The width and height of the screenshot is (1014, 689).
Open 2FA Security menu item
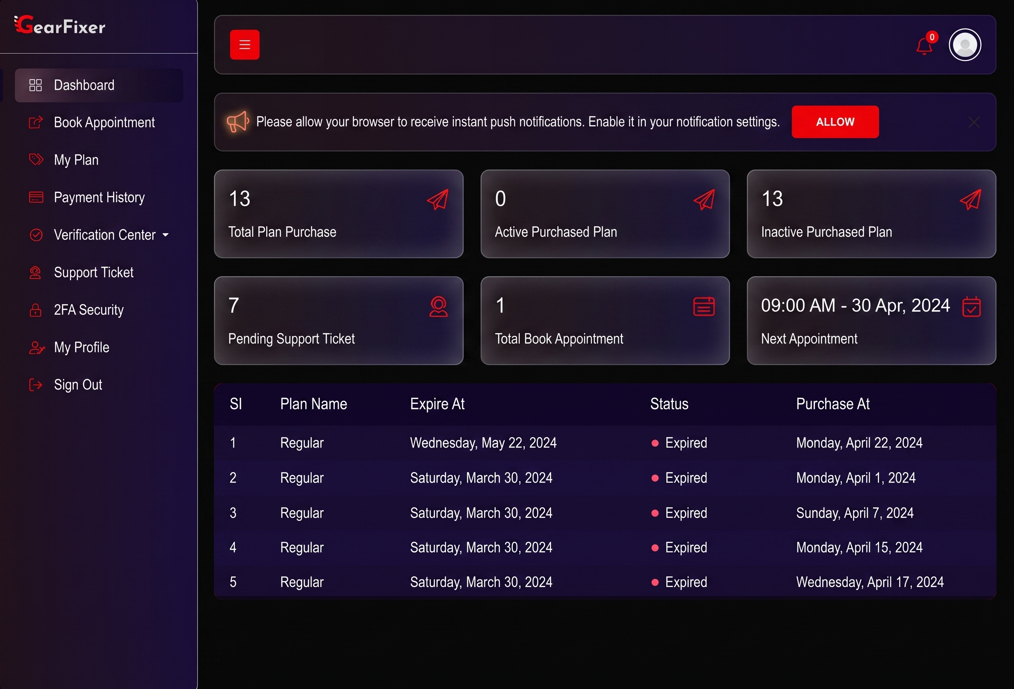pyautogui.click(x=99, y=310)
